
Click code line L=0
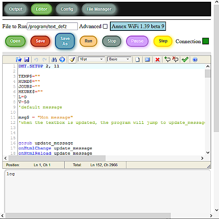pyautogui.click(x=22, y=97)
